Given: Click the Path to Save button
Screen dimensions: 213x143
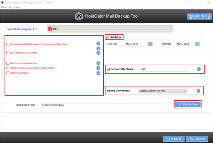Looking at the screenshot, I should coord(188,105).
